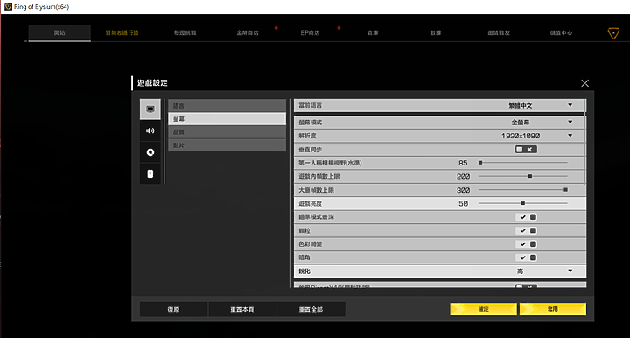The height and width of the screenshot is (338, 630).
Task: Click the 重置全部 reset all button
Action: click(311, 309)
